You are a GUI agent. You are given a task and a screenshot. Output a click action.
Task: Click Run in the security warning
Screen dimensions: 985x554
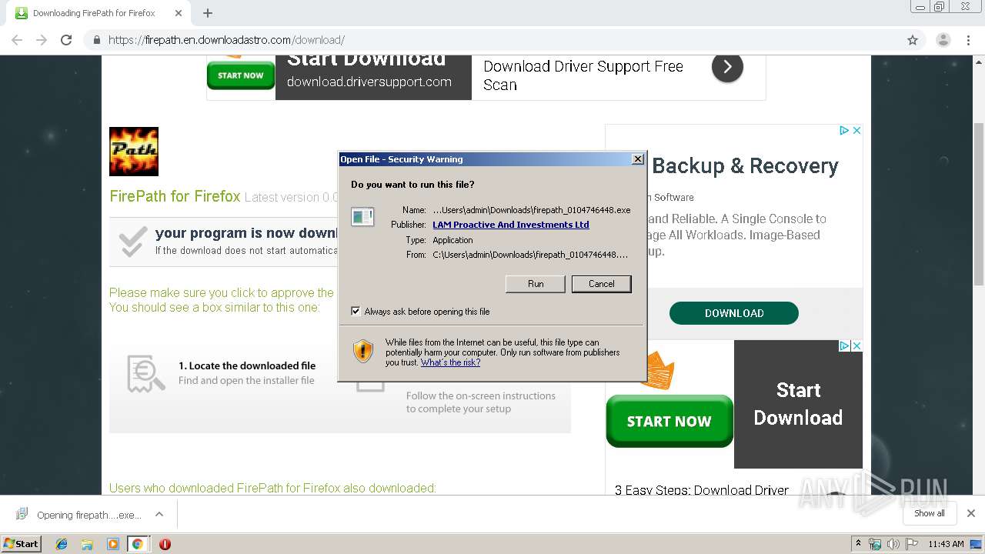536,284
